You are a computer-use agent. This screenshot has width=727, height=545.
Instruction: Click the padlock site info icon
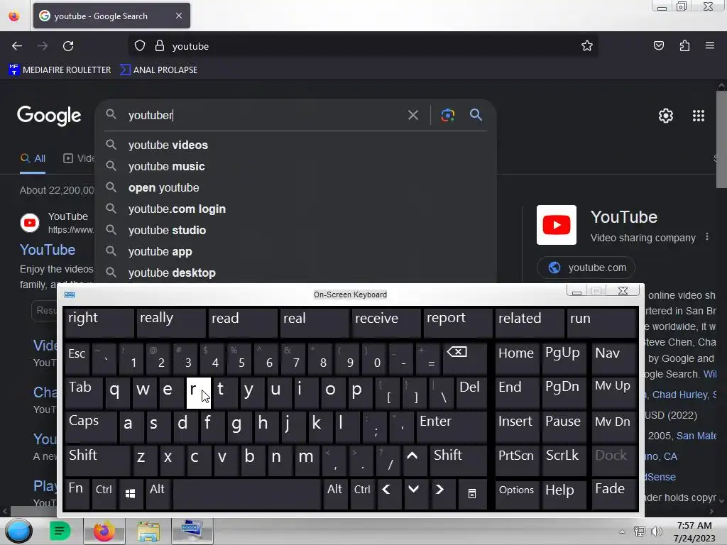[x=160, y=46]
